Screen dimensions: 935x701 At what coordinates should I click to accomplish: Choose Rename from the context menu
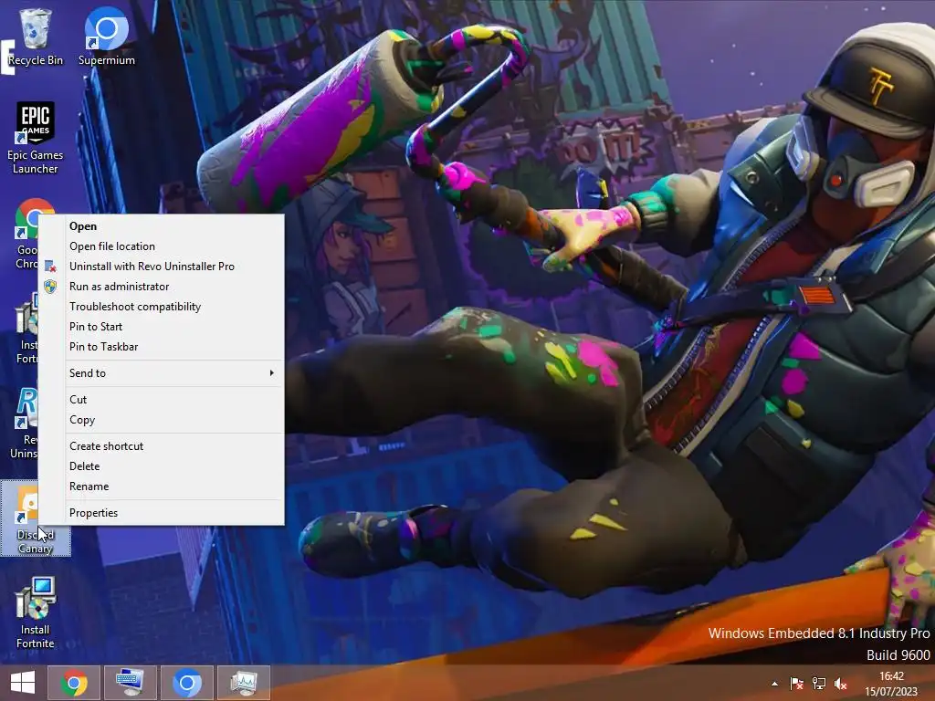161,487
